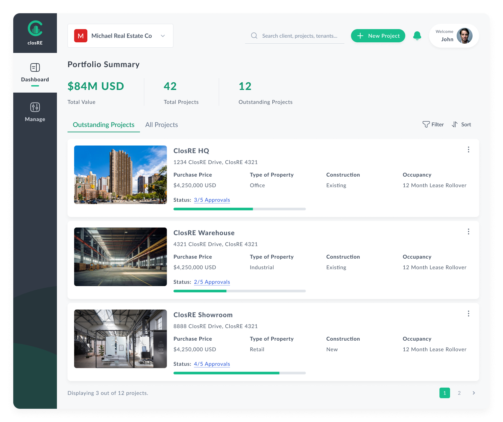
Task: Open 3/5 Approvals status link
Action: [x=212, y=200]
